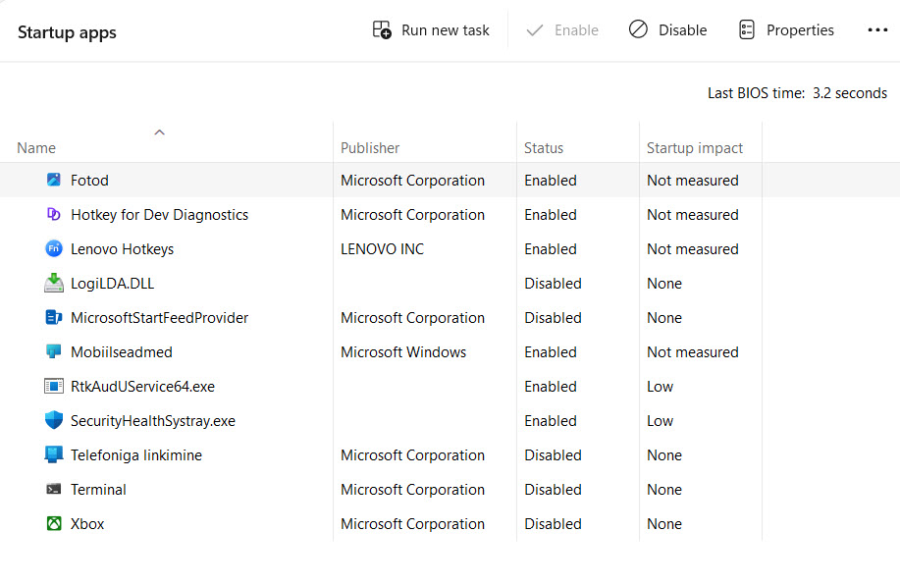Viewport: 900px width, 585px height.
Task: Click the SecurityHealthSystray shield icon
Action: 53,420
